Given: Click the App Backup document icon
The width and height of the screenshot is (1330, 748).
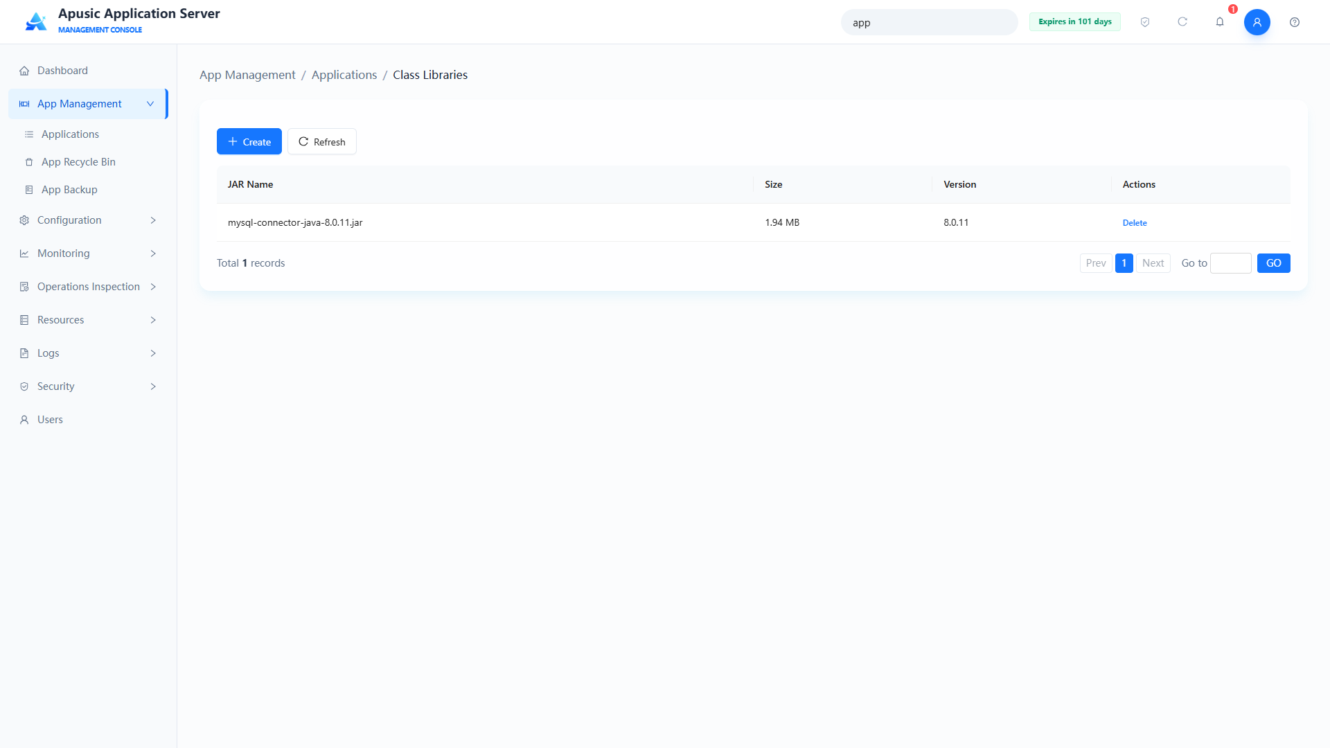Looking at the screenshot, I should point(29,190).
